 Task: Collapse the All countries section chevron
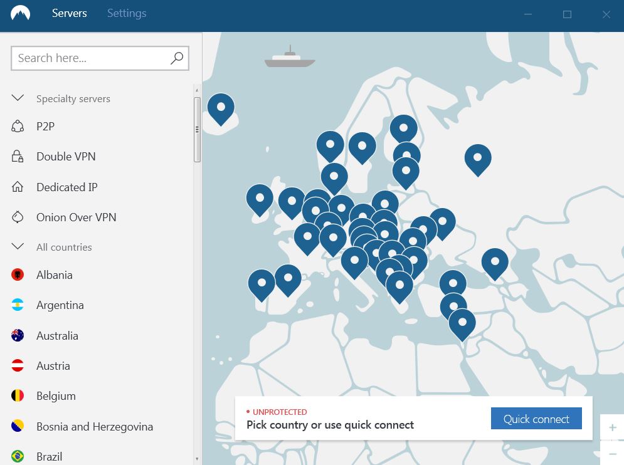tap(18, 247)
